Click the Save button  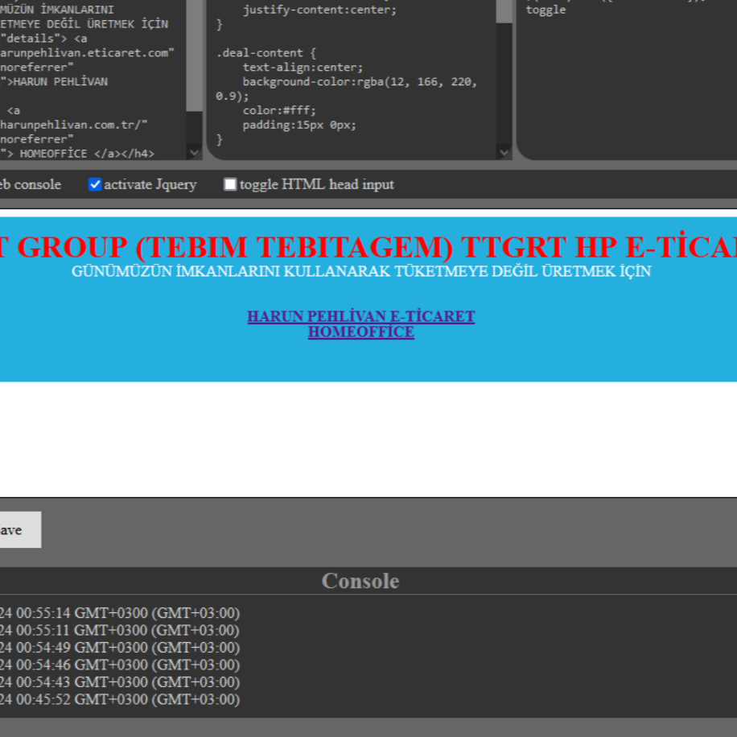tap(19, 529)
